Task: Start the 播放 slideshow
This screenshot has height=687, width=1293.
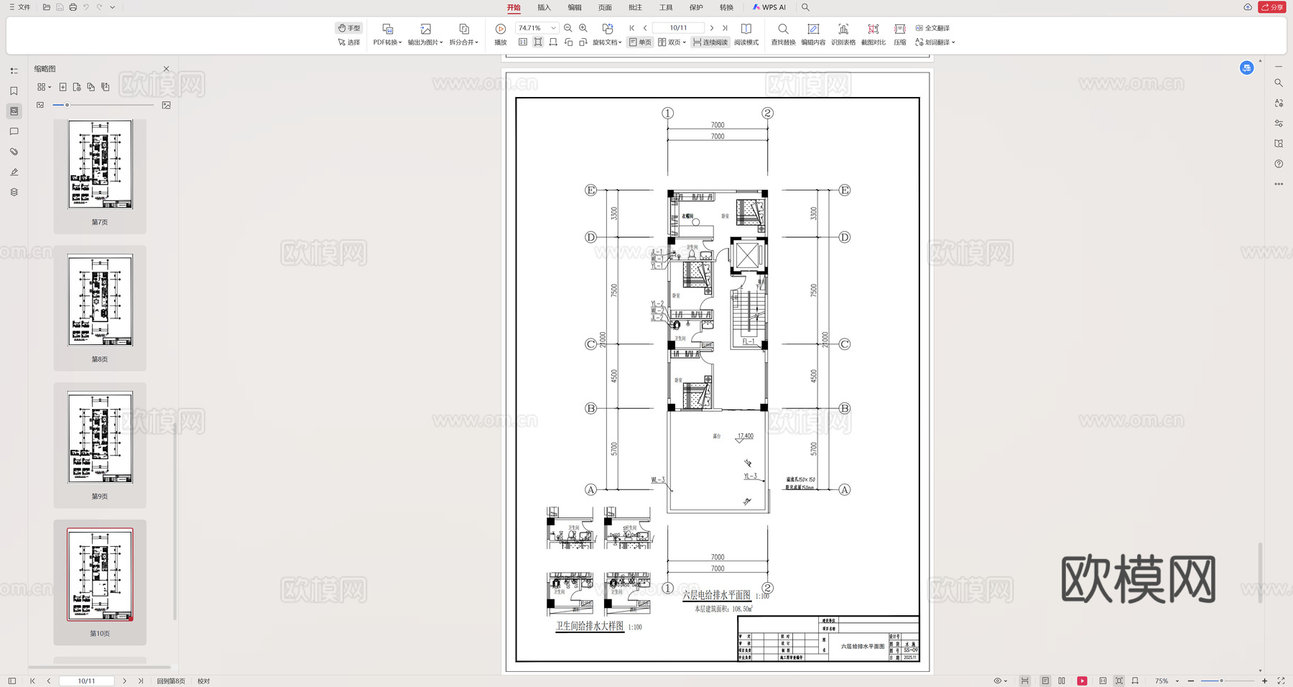Action: tap(501, 34)
